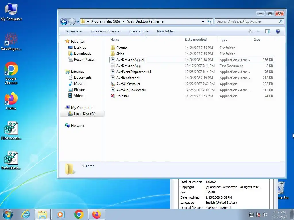Select the AveSkinInstaller application icon
The image size is (294, 220).
click(113, 84)
